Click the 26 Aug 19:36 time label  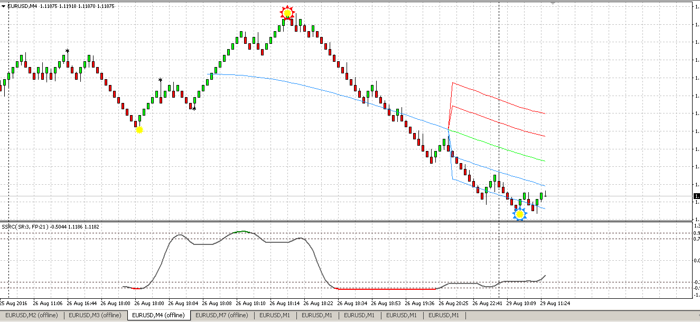point(421,304)
